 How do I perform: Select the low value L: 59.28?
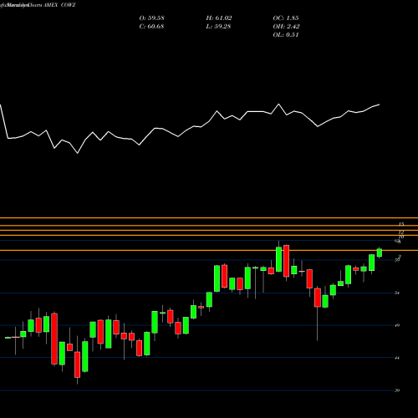click(x=218, y=27)
